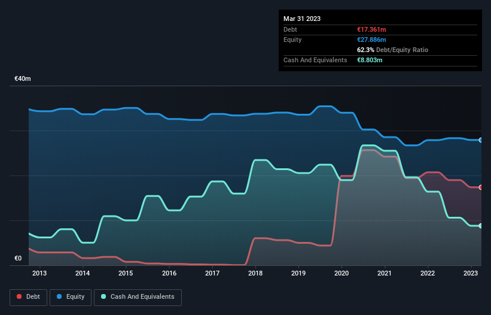Click the €0 y-axis label

[x=18, y=258]
